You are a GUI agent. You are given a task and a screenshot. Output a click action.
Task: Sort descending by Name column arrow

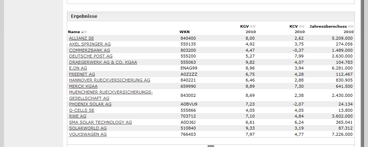(x=86, y=32)
